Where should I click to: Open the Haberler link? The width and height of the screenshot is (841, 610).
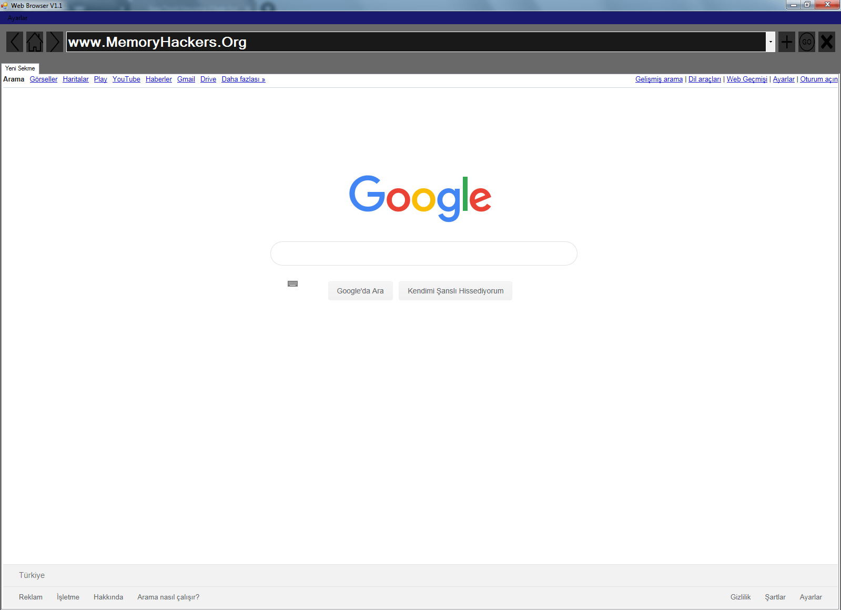tap(159, 79)
